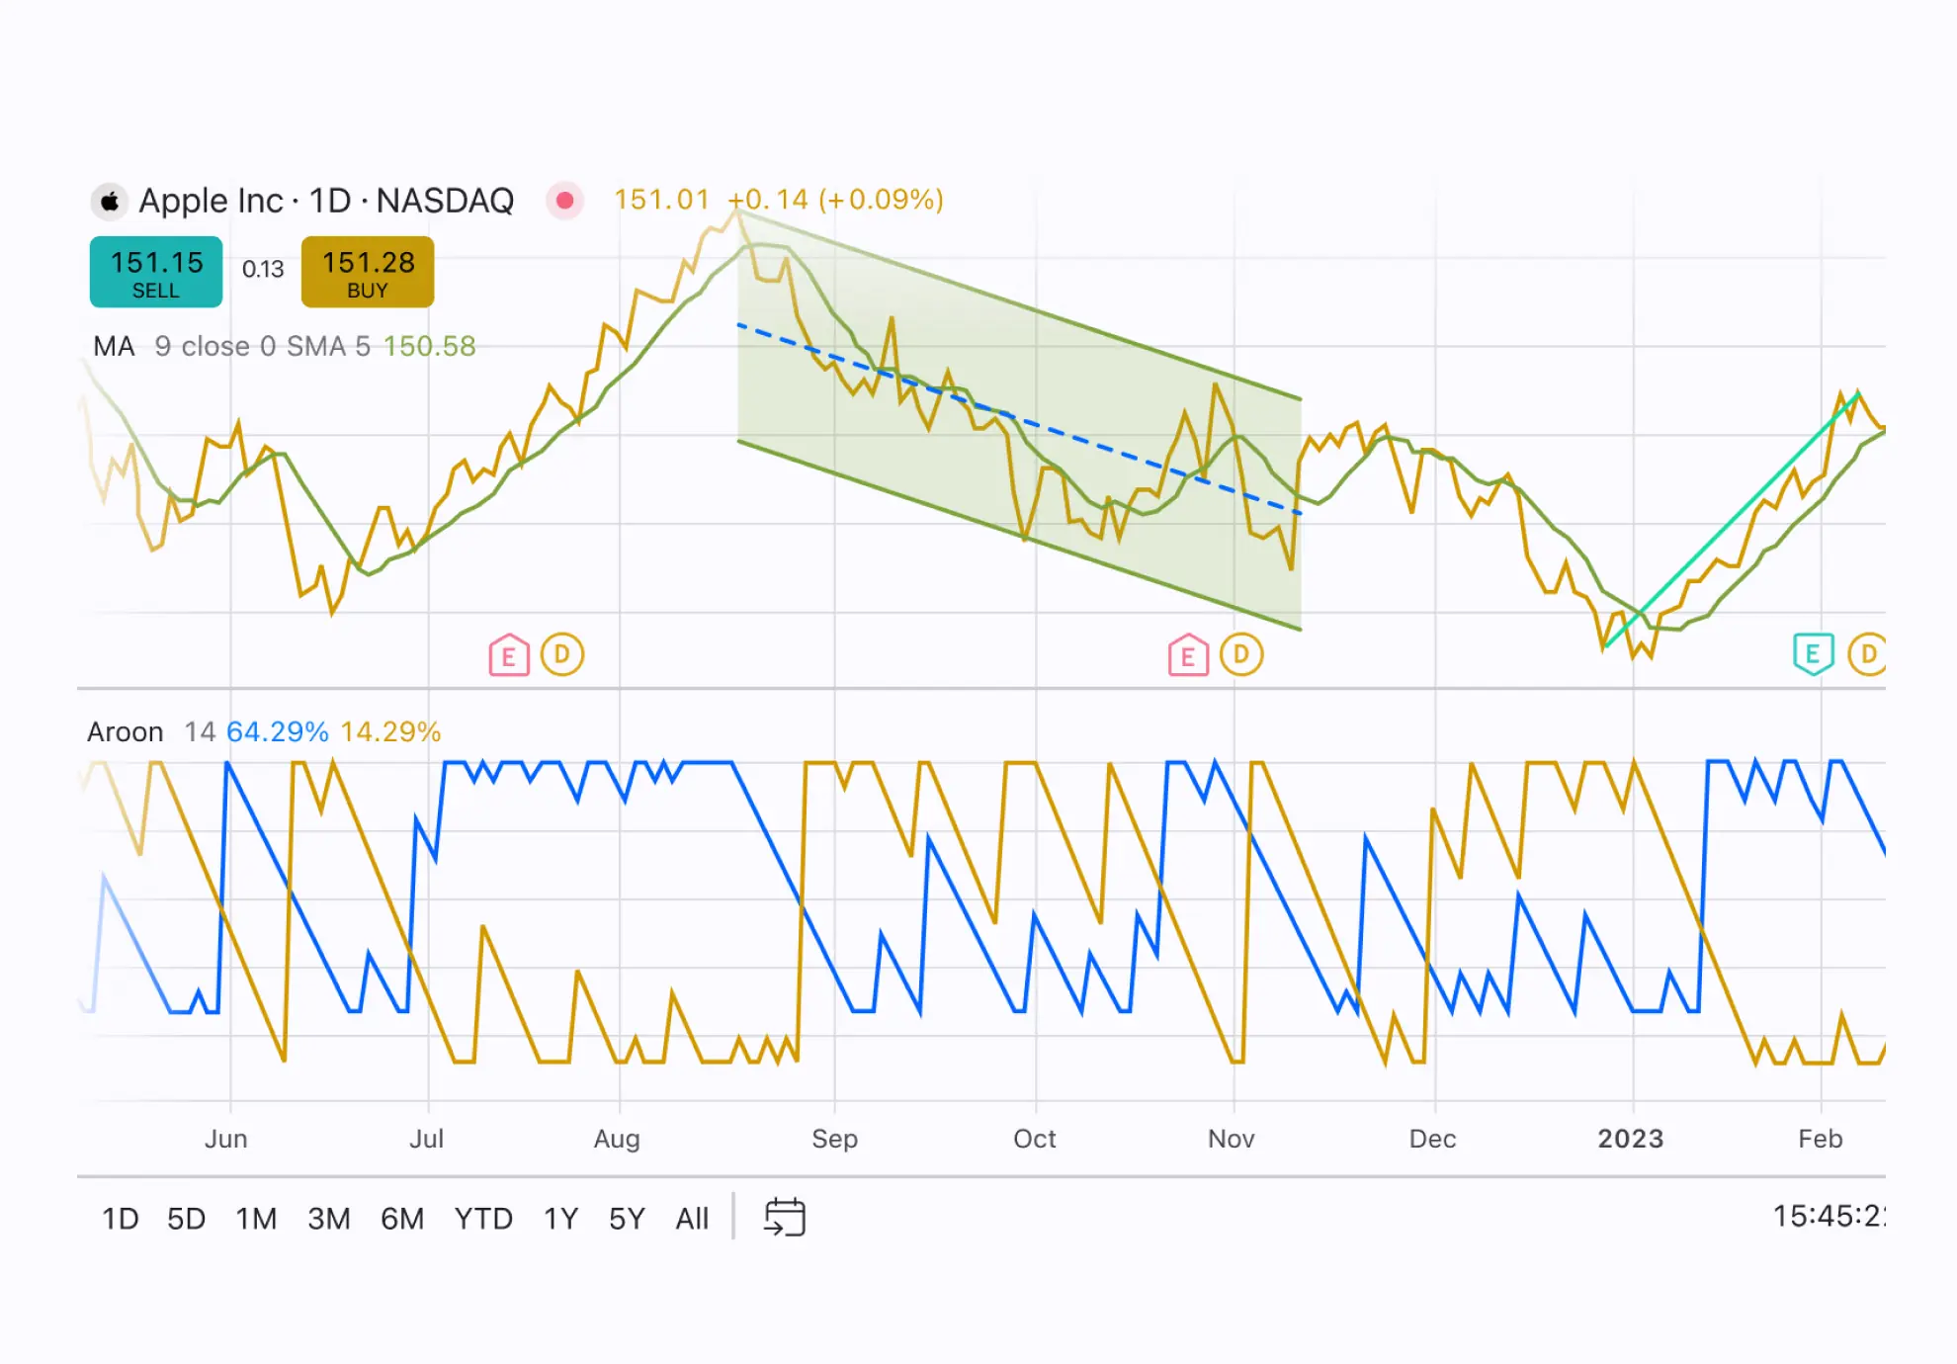The height and width of the screenshot is (1364, 1957).
Task: Click the dividend D marker before August
Action: click(x=562, y=654)
